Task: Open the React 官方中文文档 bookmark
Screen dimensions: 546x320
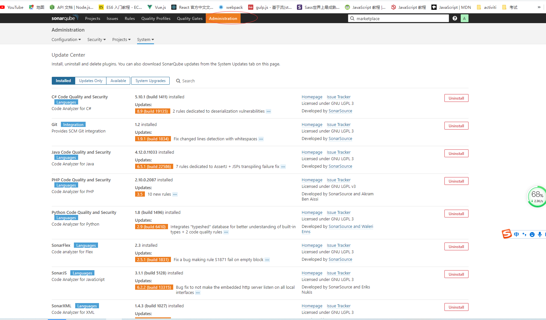Action: (192, 7)
